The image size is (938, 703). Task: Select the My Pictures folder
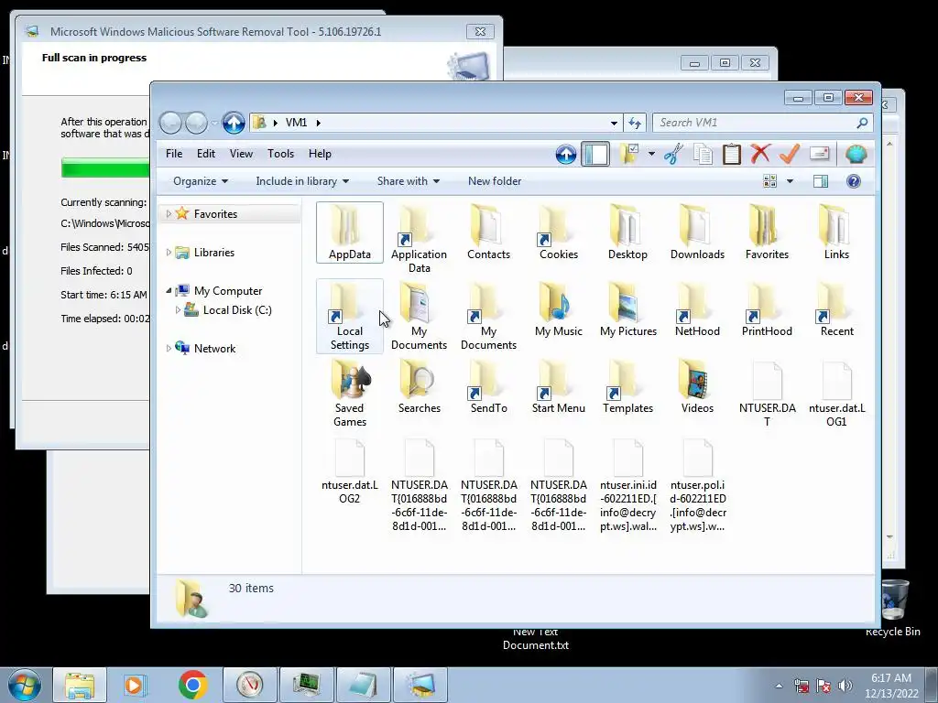click(x=628, y=309)
